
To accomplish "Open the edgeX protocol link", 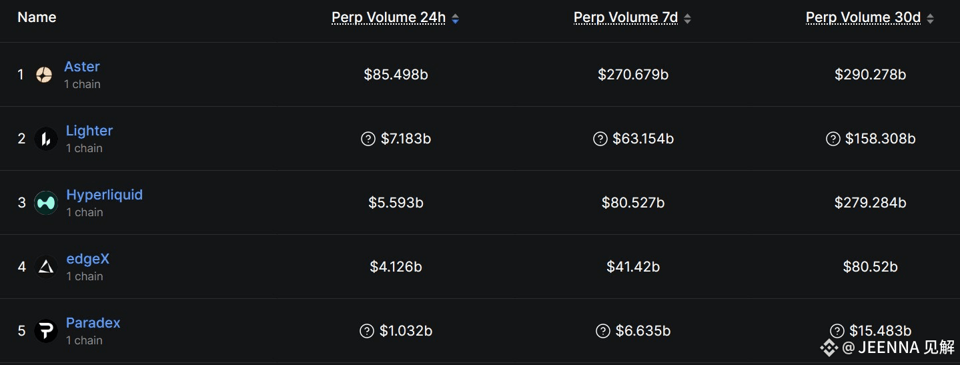I will [x=87, y=259].
